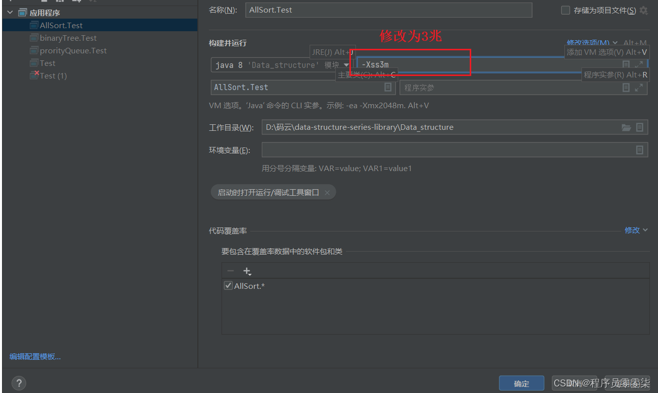The image size is (658, 393).
Task: Insert macro into working directory field
Action: 639,127
